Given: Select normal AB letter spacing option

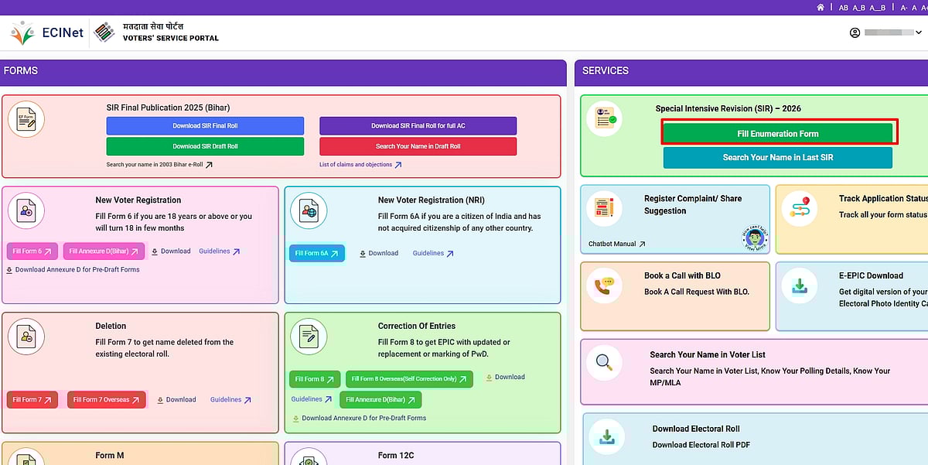Looking at the screenshot, I should coord(843,7).
